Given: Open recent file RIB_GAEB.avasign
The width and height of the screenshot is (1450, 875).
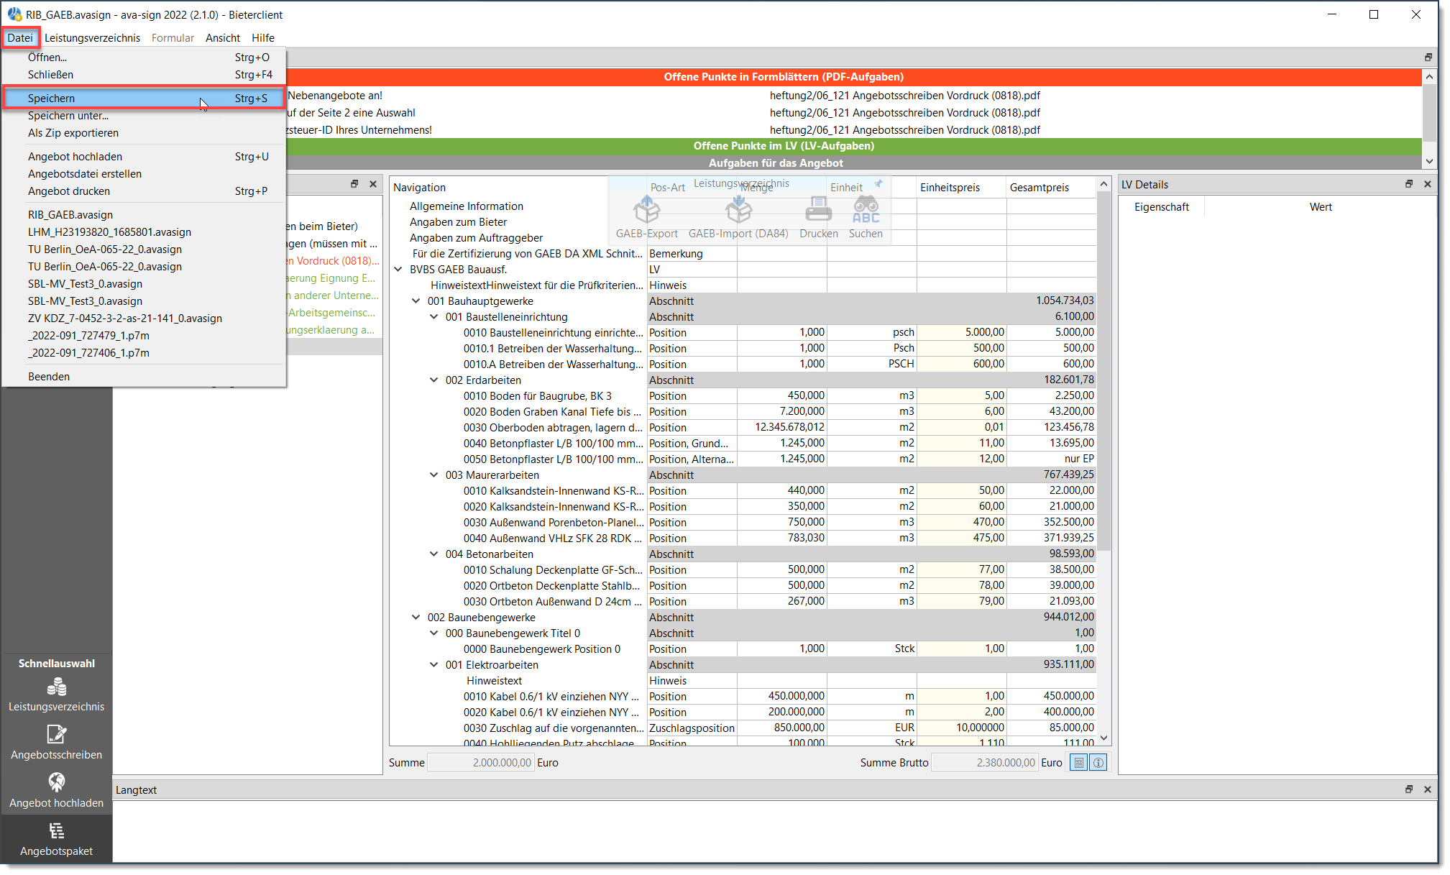Looking at the screenshot, I should pos(144,215).
